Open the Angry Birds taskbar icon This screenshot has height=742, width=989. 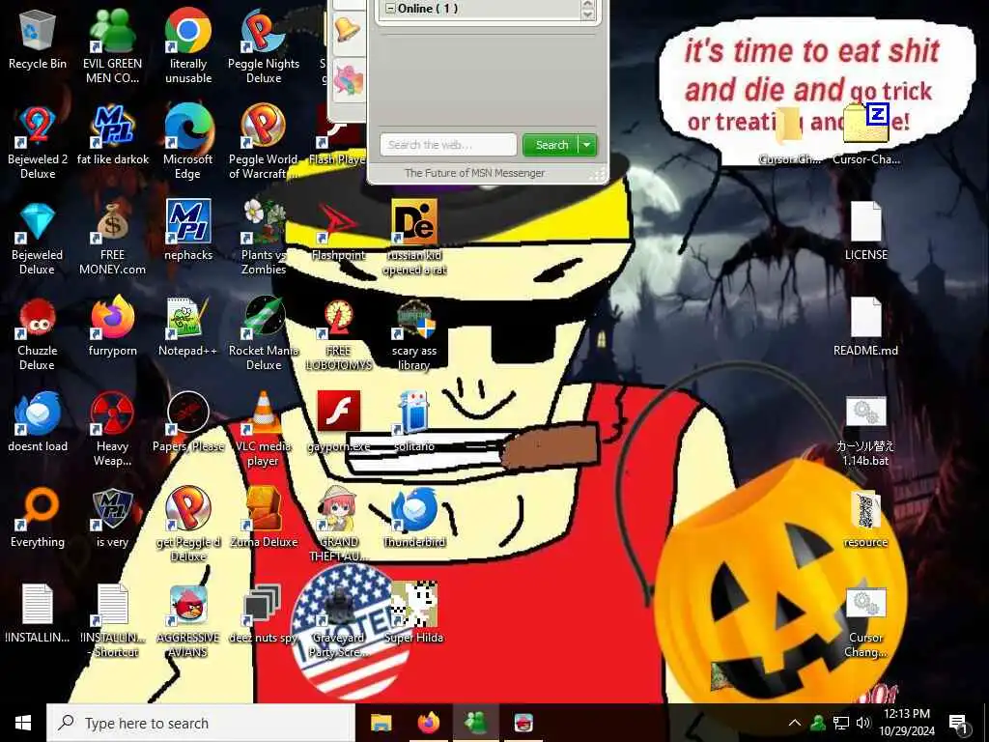(x=523, y=723)
